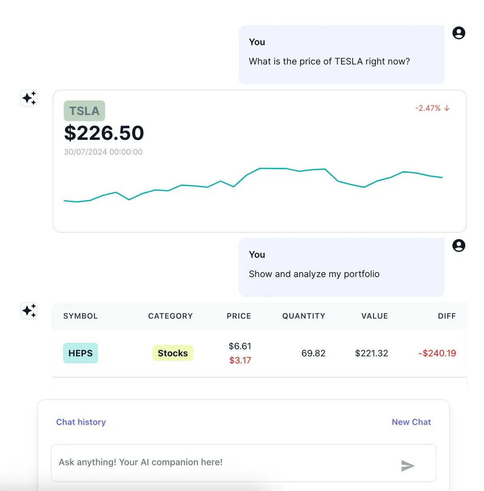Click the TSLA ticker badge
Image resolution: width=484 pixels, height=491 pixels.
[x=84, y=111]
